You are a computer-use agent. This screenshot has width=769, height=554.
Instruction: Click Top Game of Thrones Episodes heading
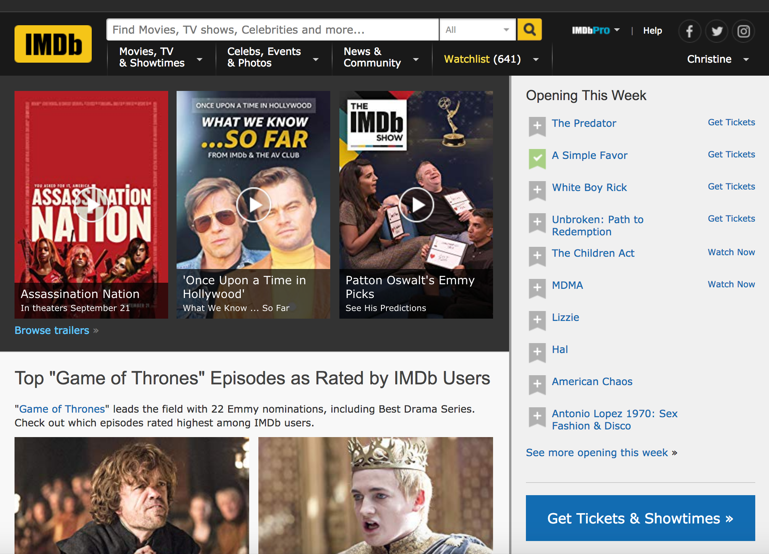252,378
